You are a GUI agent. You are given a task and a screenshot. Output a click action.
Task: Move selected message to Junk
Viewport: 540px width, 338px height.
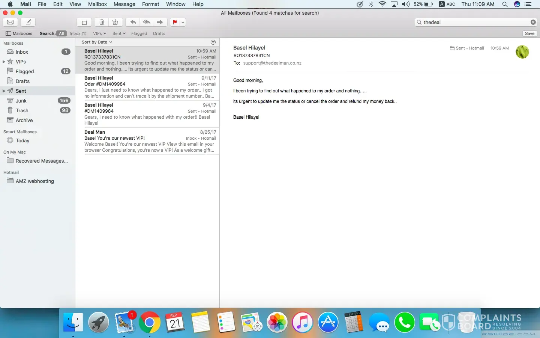[115, 22]
